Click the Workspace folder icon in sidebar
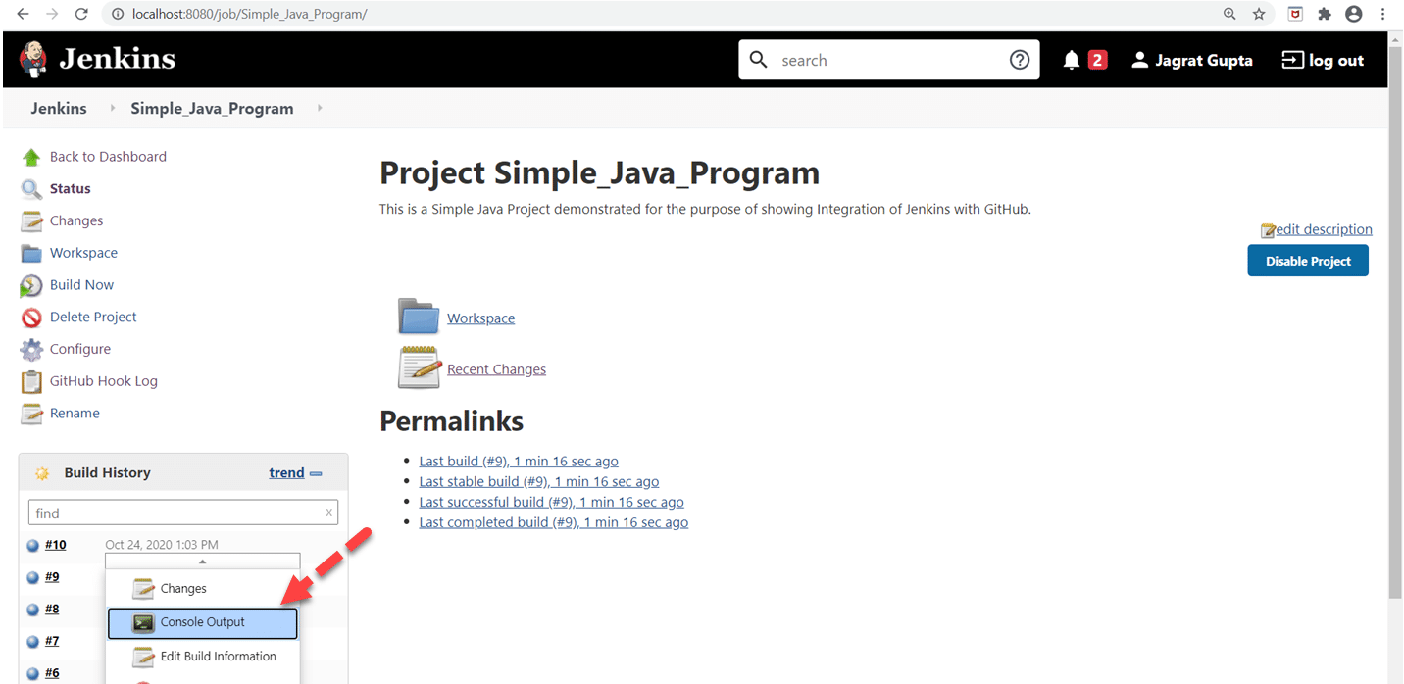The image size is (1404, 684). [x=31, y=253]
